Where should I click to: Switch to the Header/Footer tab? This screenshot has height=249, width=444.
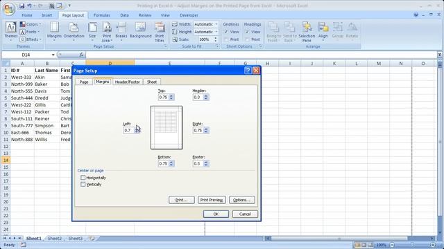click(x=128, y=82)
